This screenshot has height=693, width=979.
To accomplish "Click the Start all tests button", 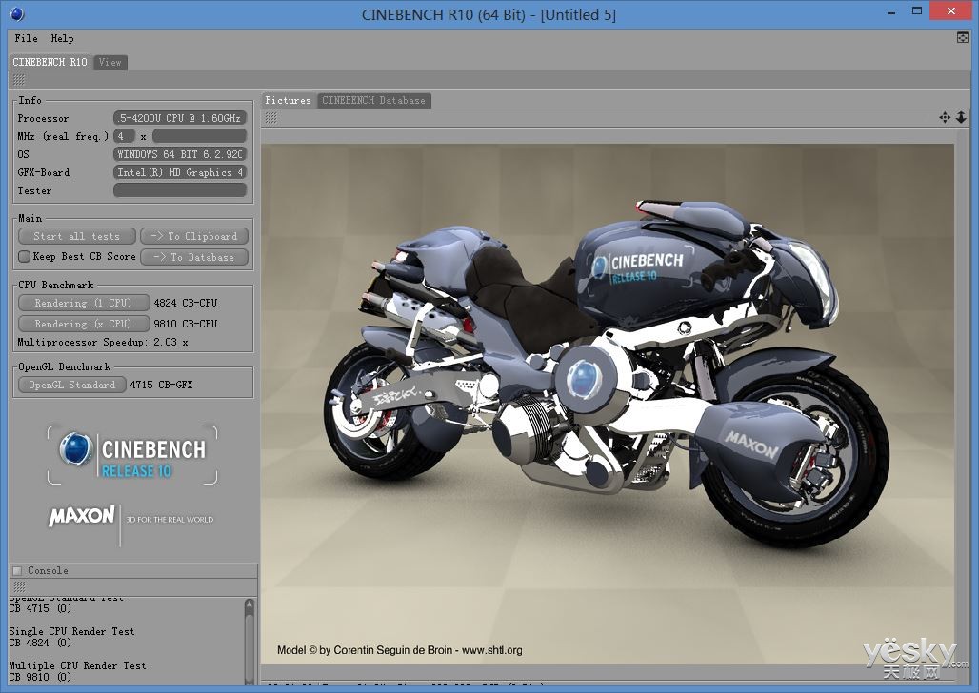I will [x=77, y=236].
